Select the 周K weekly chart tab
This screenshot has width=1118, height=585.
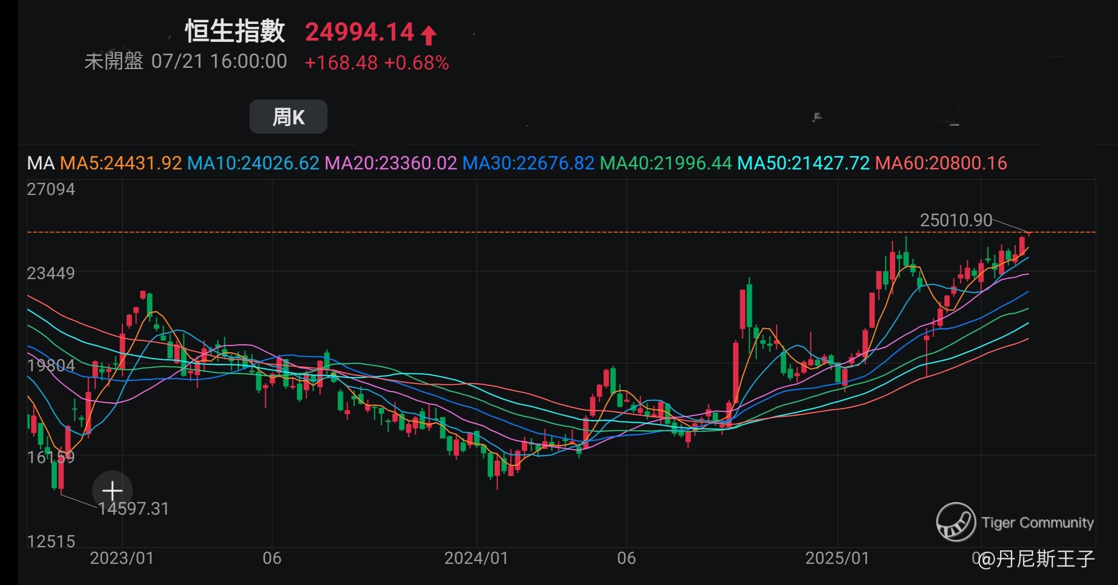(288, 117)
